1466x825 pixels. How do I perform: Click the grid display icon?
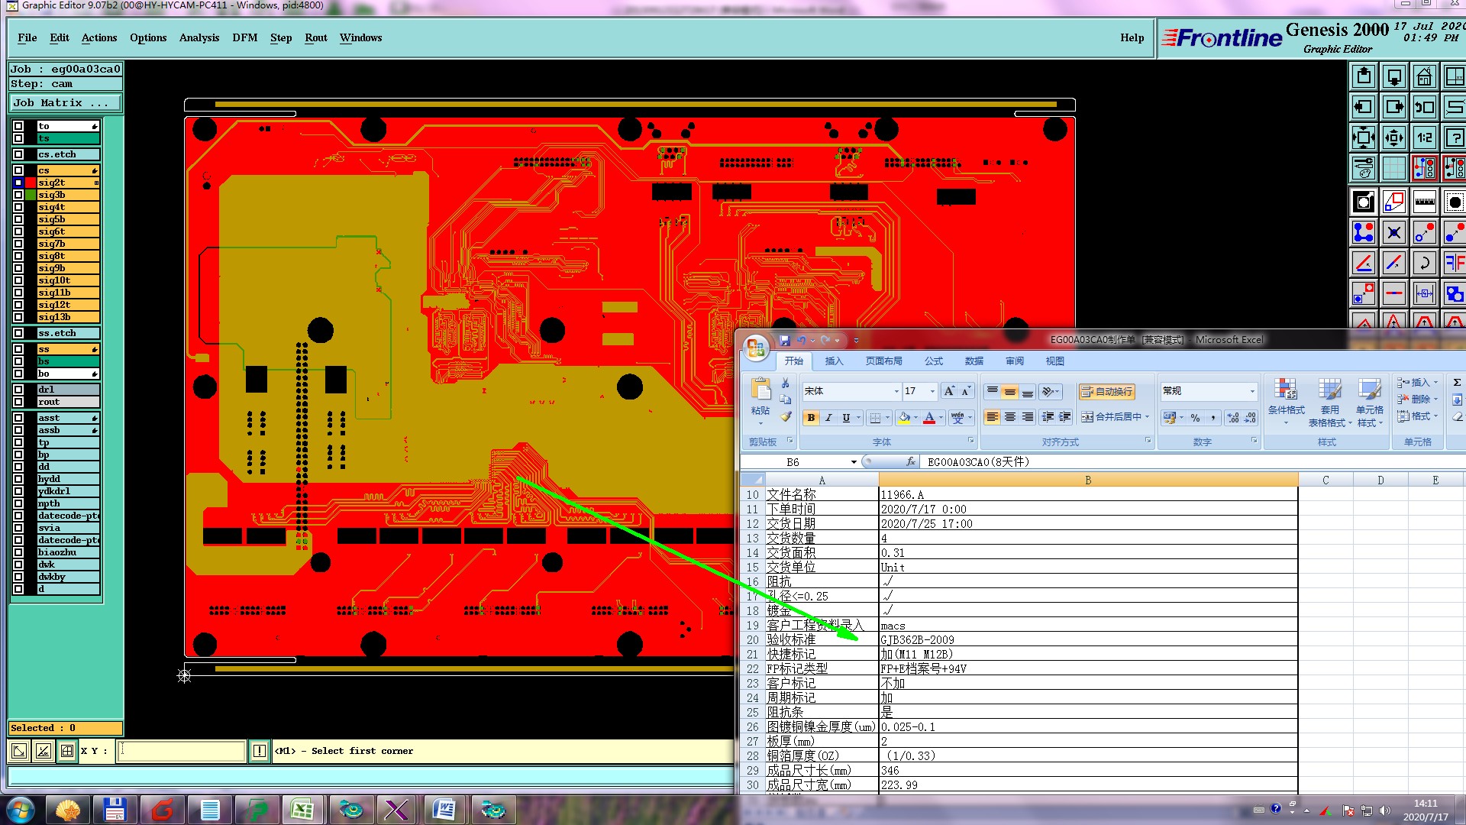pos(1393,167)
